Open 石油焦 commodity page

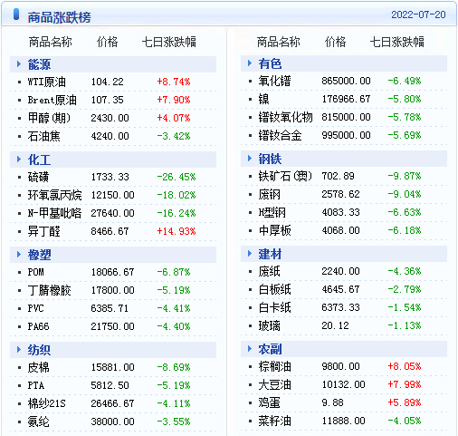click(43, 136)
